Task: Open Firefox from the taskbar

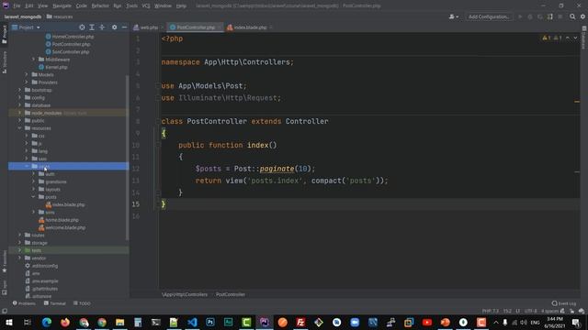Action: click(65, 322)
